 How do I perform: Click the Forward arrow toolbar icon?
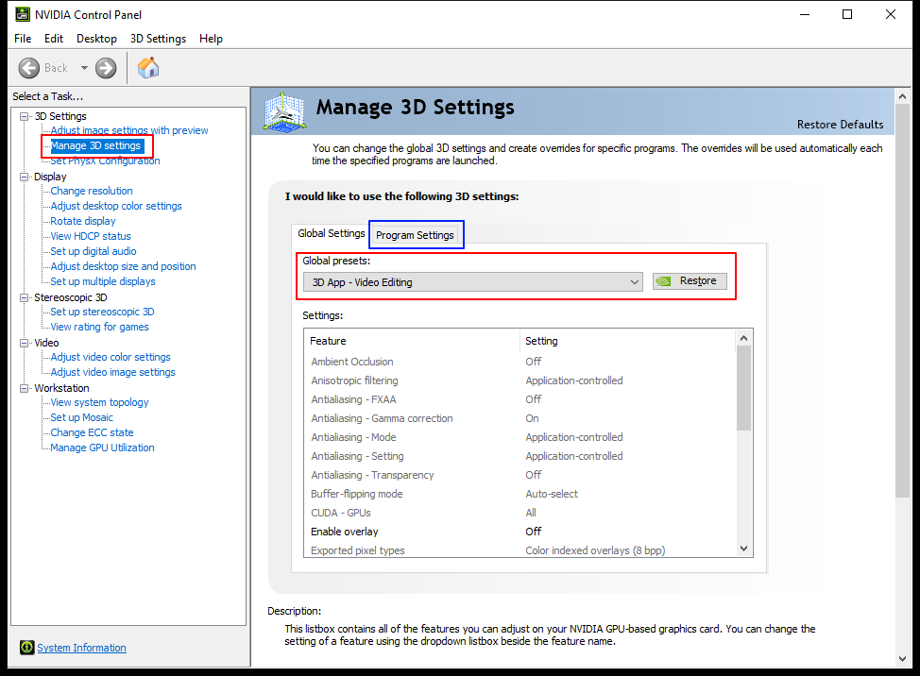[x=106, y=68]
